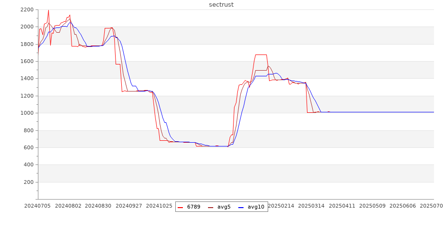Click the 2200 y-axis label
The image size is (443, 237).
(x=27, y=9)
